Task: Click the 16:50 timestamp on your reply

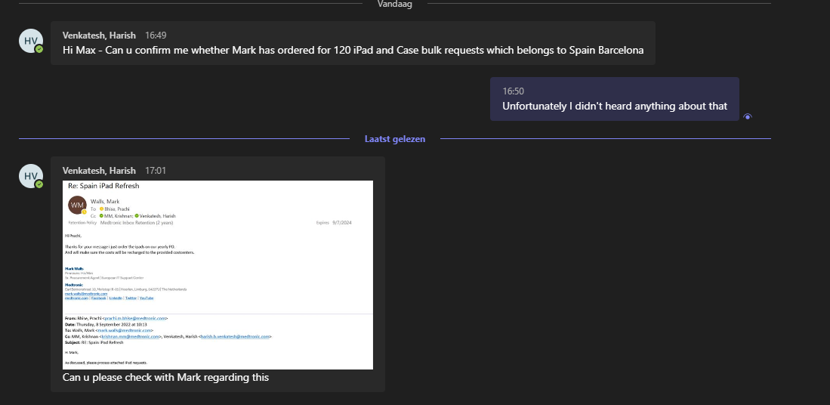Action: pyautogui.click(x=513, y=91)
